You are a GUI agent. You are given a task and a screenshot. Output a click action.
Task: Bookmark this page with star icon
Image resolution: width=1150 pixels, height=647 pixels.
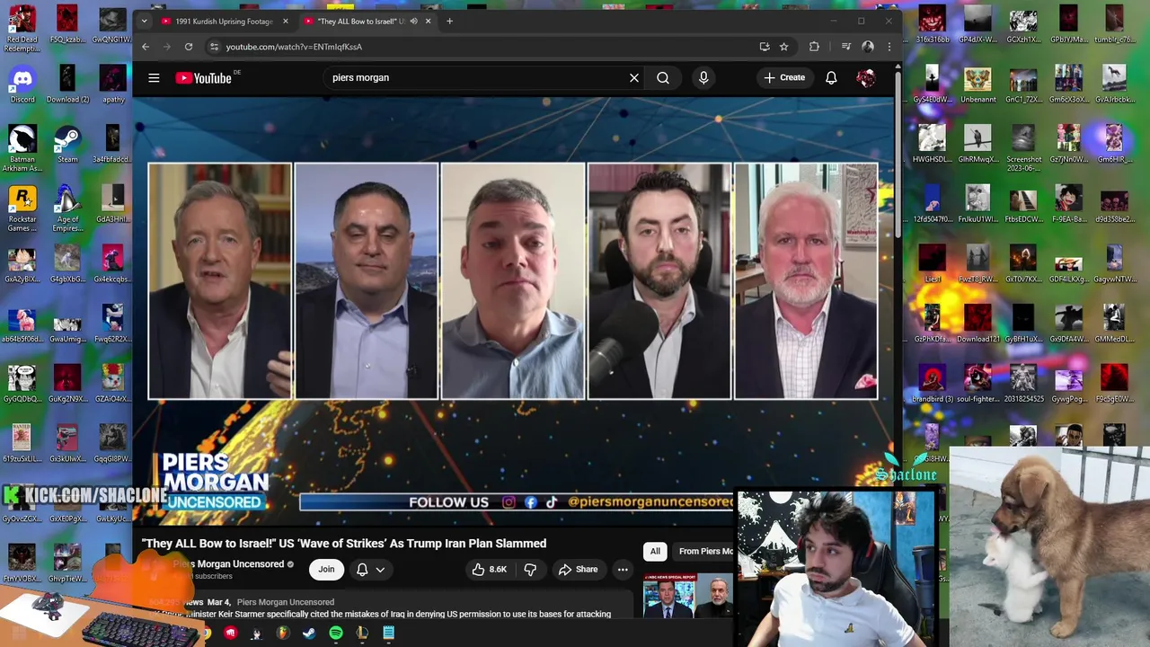click(783, 47)
